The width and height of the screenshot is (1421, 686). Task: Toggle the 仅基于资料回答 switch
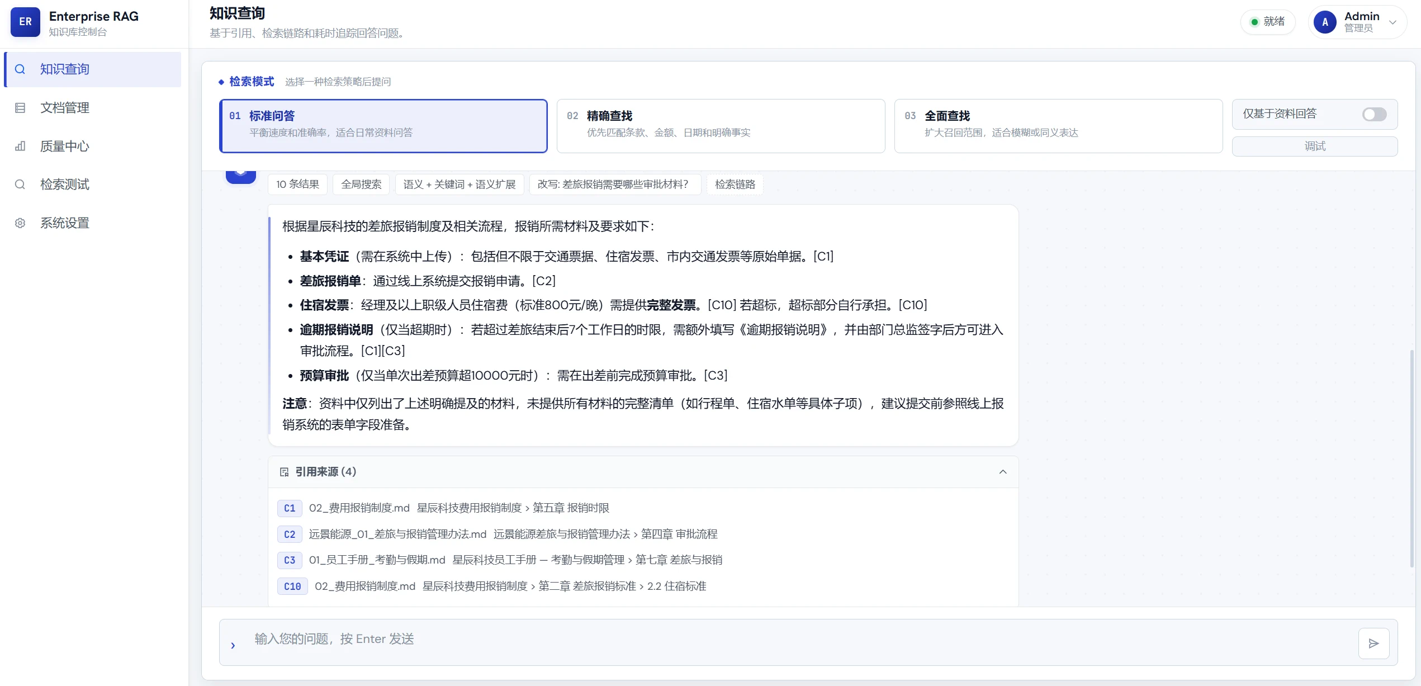coord(1374,114)
